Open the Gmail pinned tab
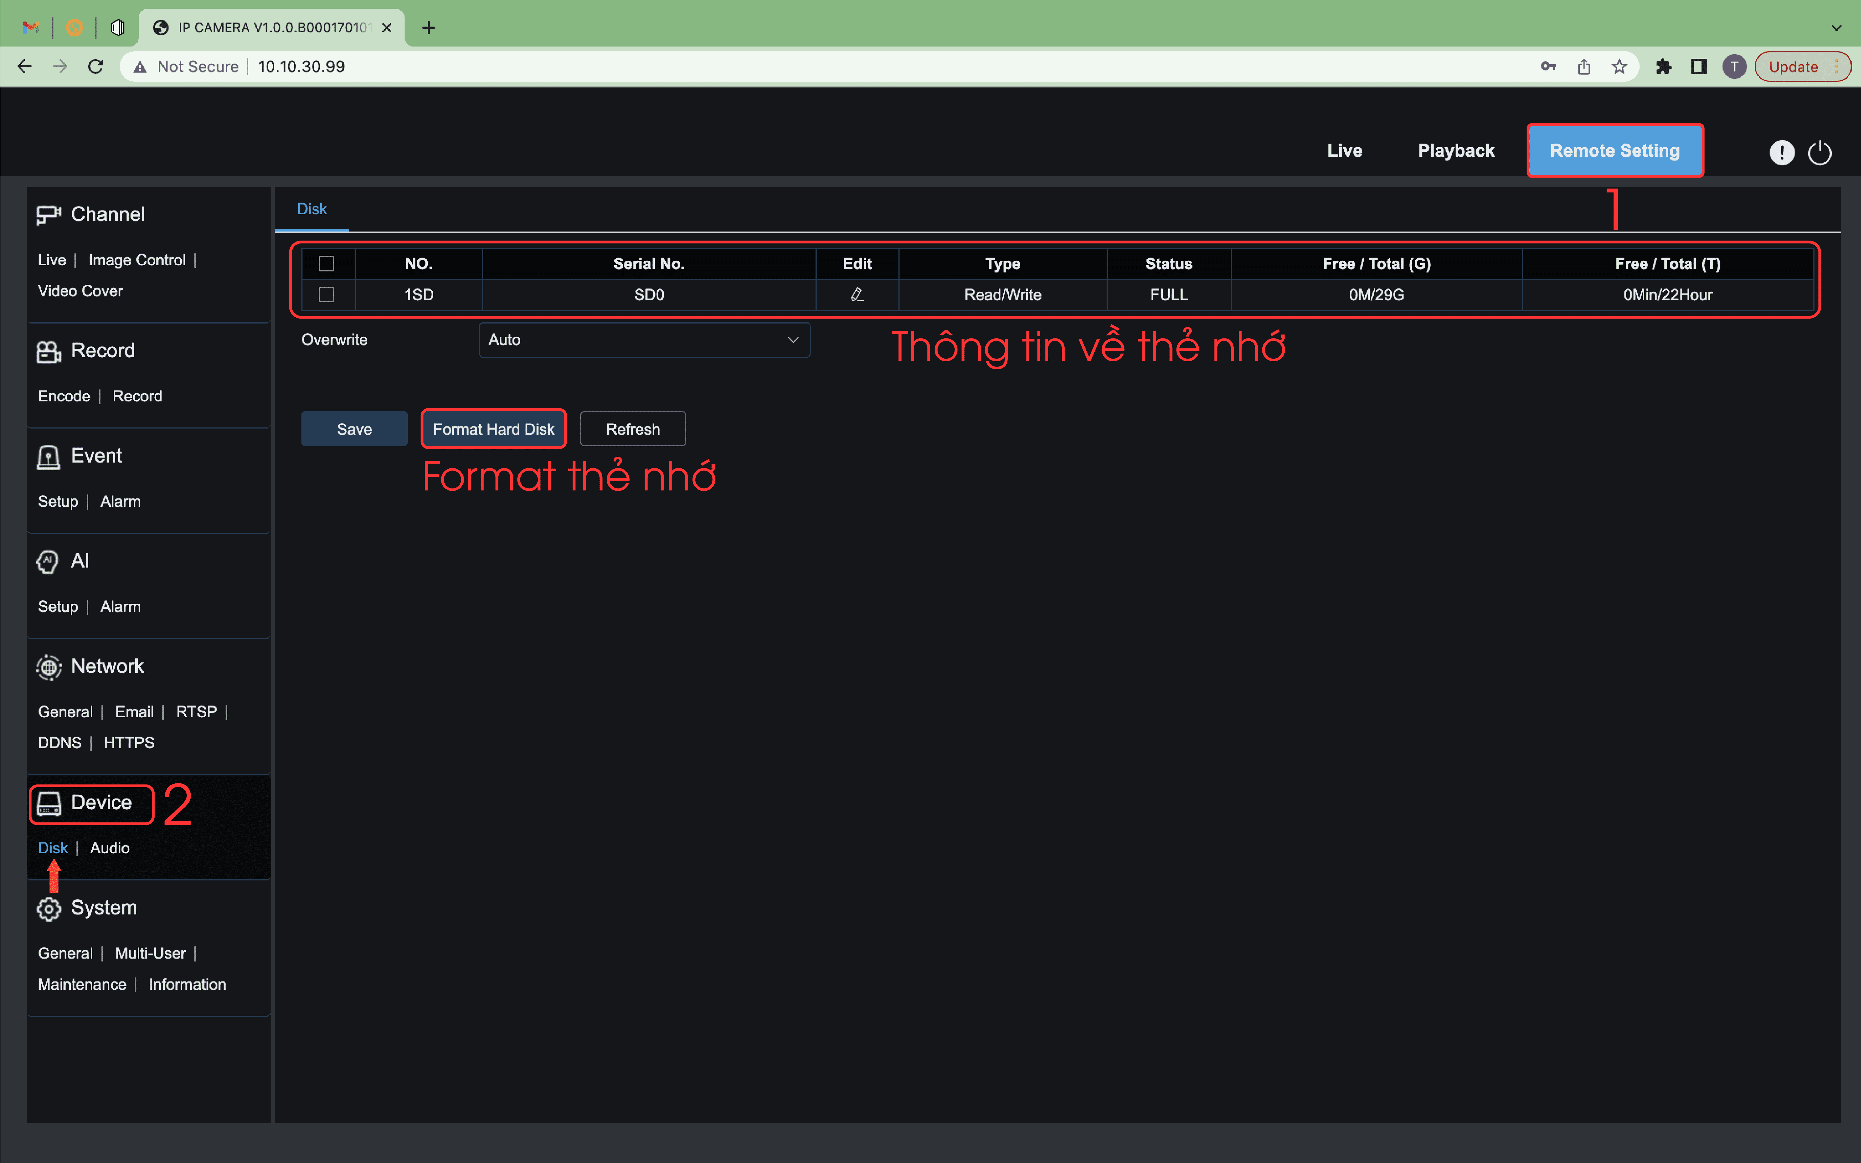The image size is (1861, 1163). 31,28
